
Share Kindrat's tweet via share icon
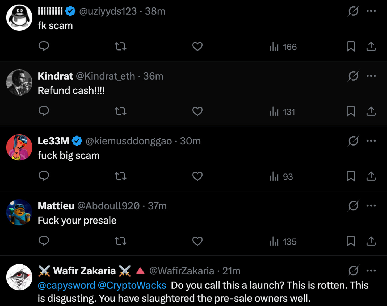click(371, 111)
